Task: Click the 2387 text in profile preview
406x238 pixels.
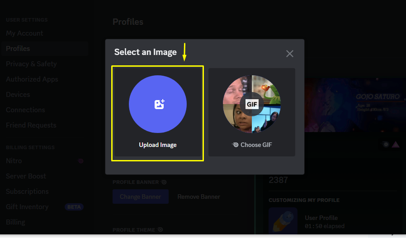Action: tap(278, 180)
